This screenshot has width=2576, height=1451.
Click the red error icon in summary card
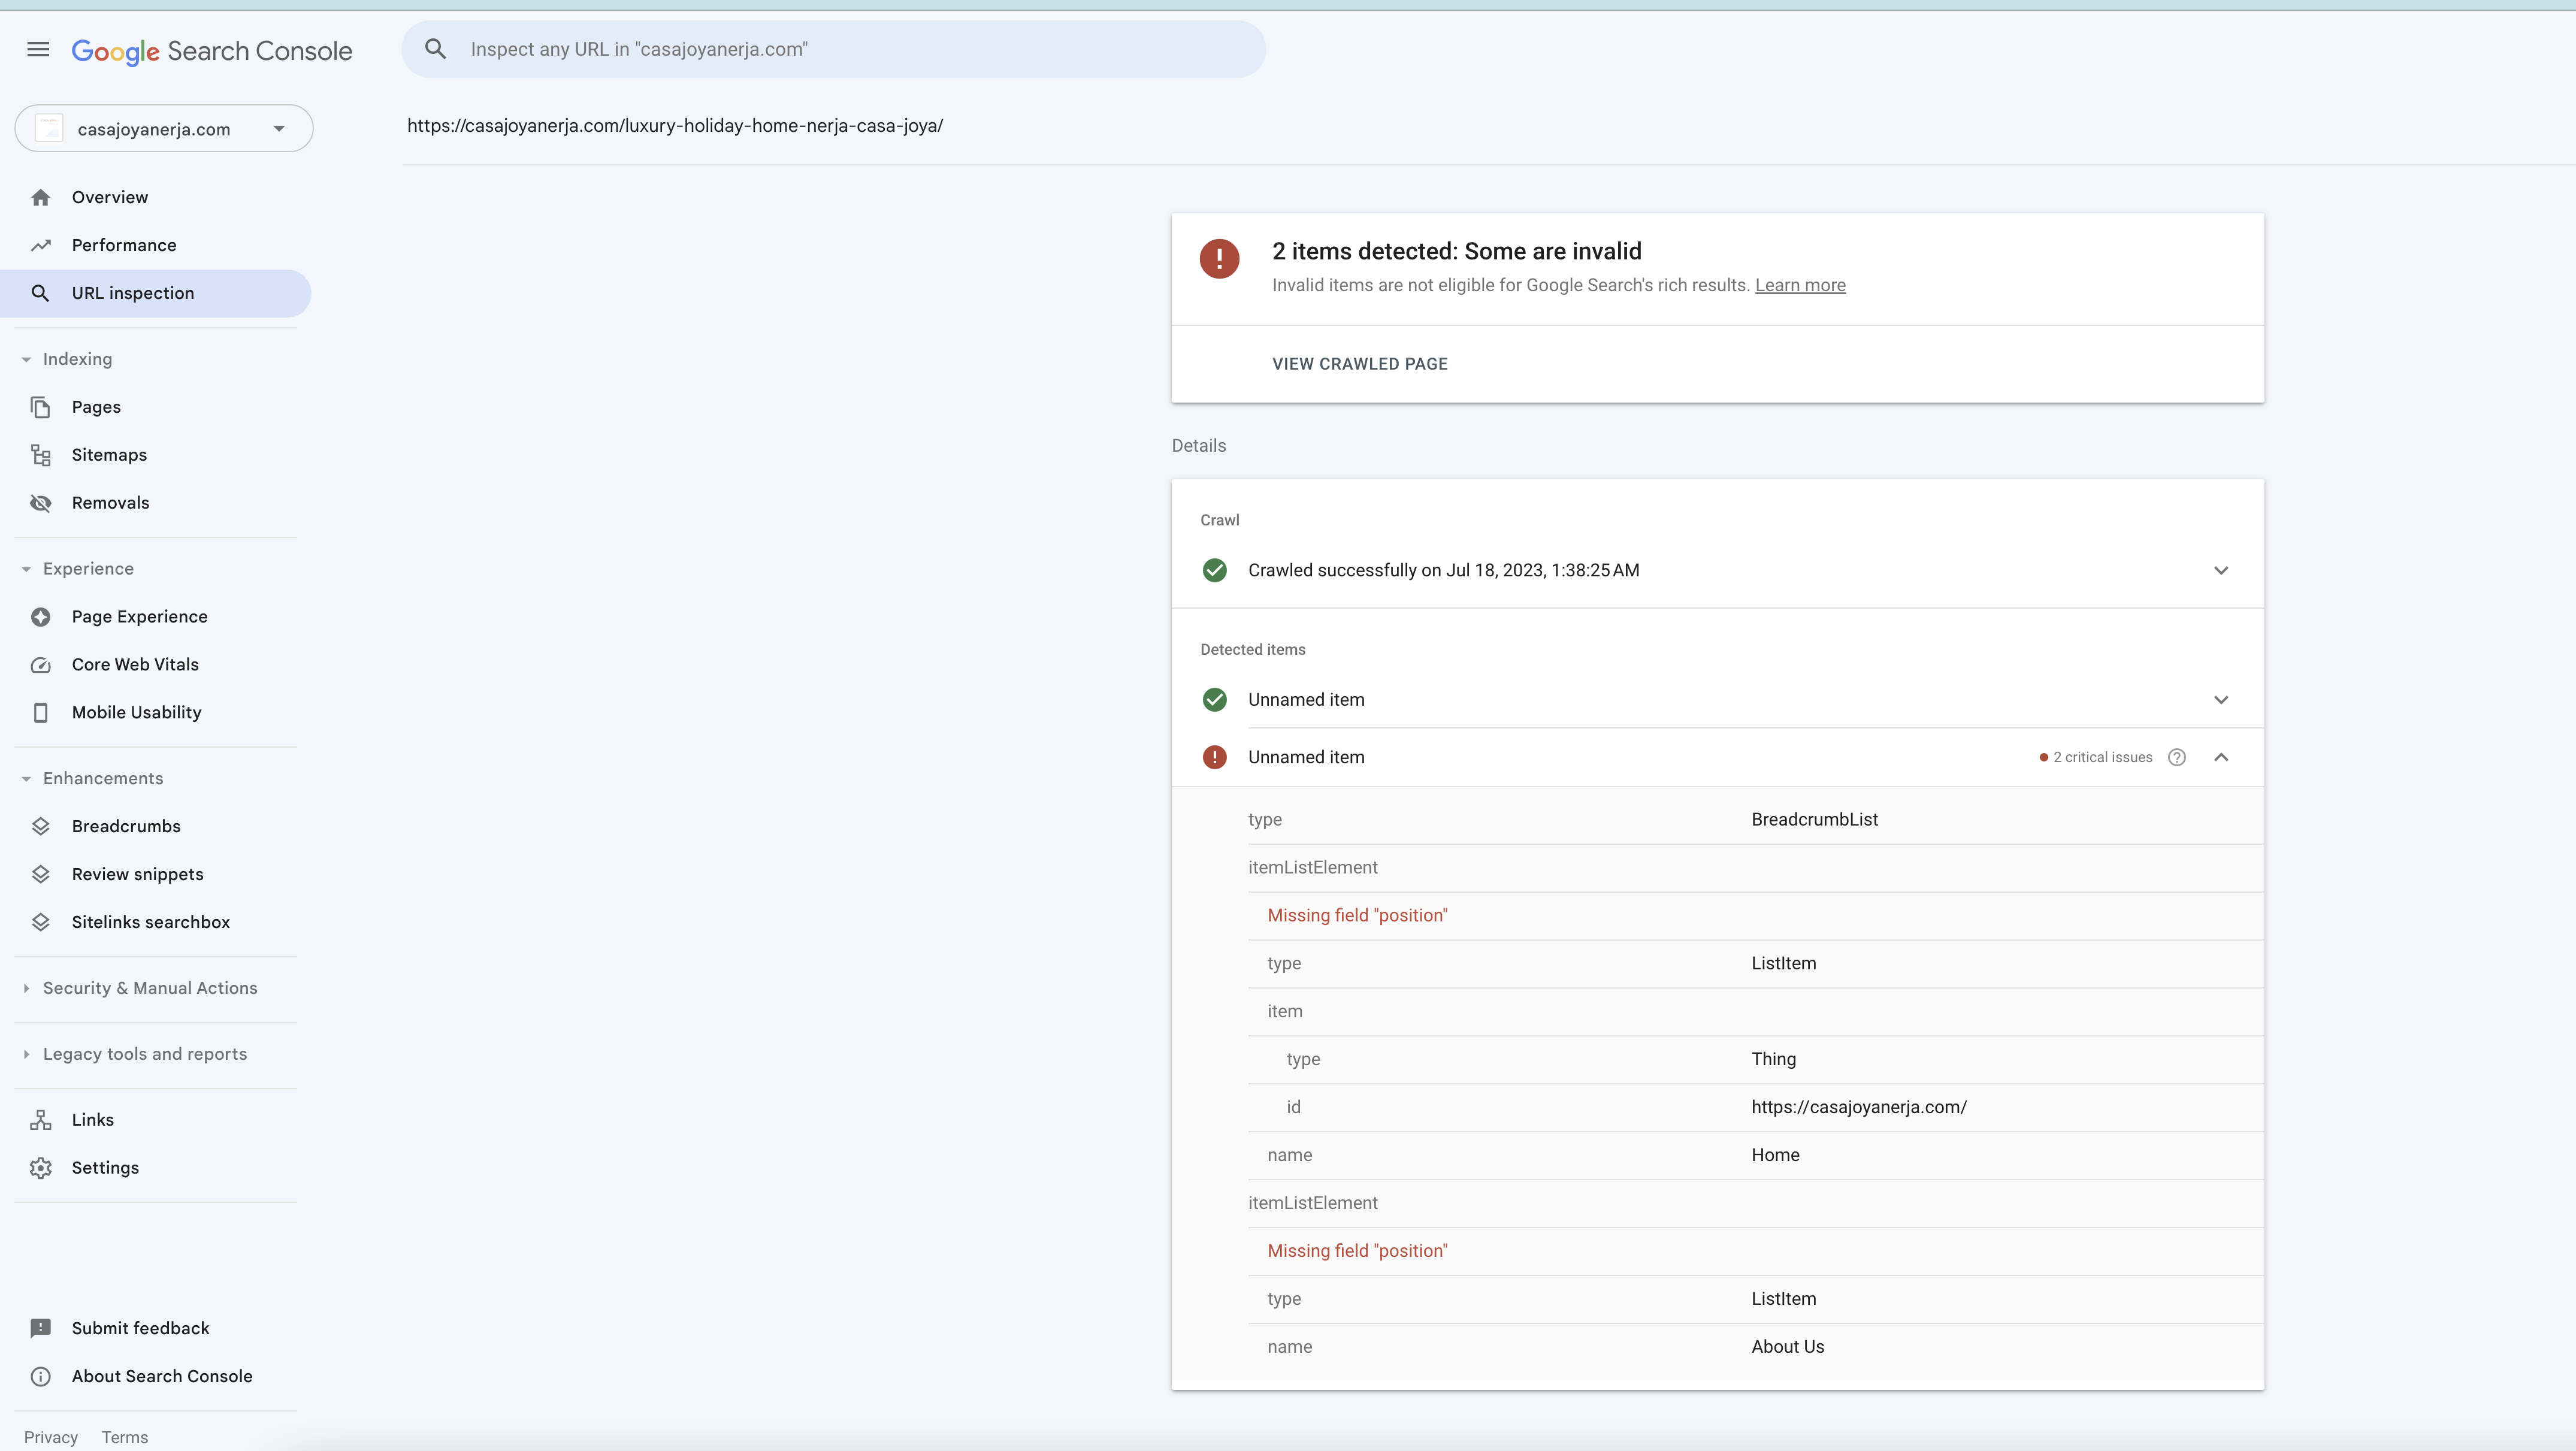click(1219, 259)
